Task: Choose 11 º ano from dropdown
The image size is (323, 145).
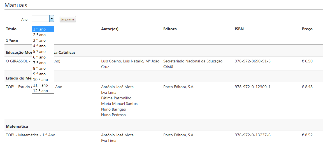Action: (x=43, y=85)
